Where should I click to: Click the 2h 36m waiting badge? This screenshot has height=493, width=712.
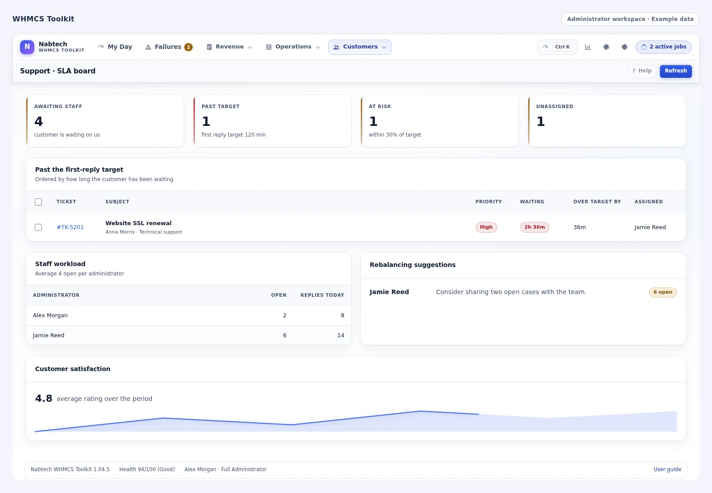534,227
